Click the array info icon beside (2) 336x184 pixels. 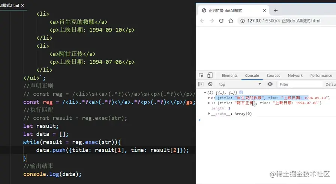click(x=241, y=92)
